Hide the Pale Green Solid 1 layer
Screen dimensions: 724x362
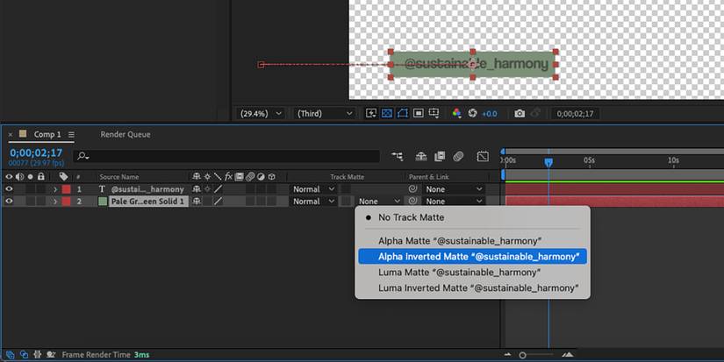click(x=9, y=201)
